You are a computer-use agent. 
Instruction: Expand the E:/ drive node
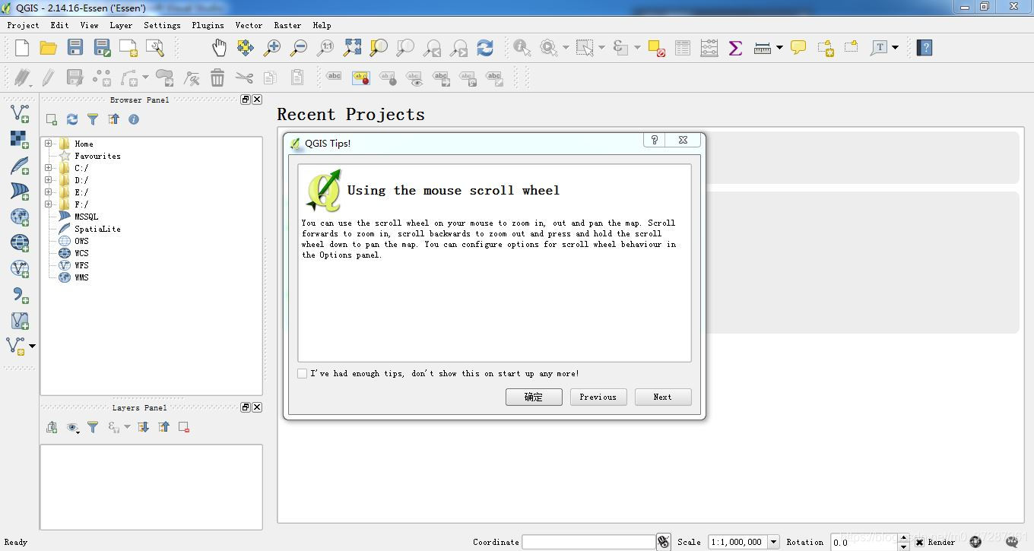coord(49,192)
